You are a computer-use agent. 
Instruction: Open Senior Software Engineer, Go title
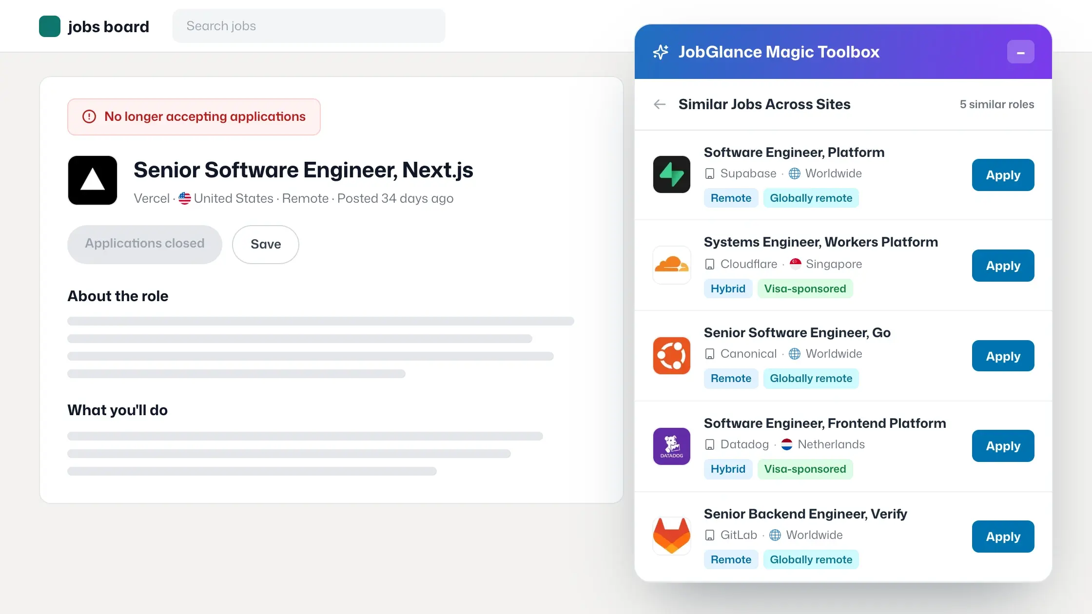coord(797,333)
